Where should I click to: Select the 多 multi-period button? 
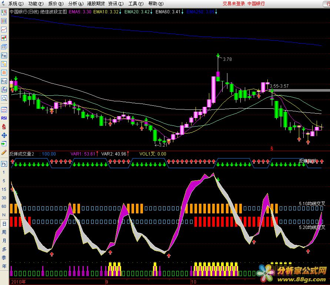[x=4, y=249]
